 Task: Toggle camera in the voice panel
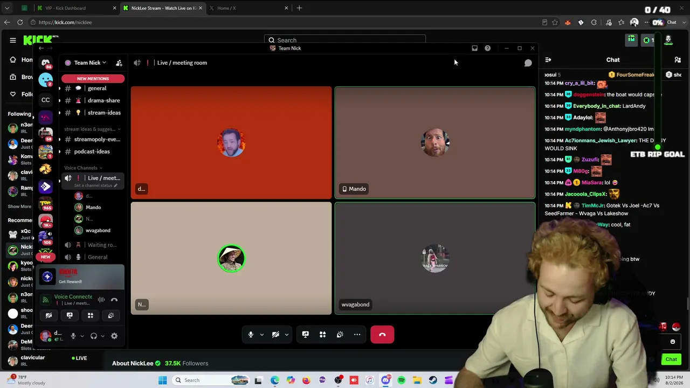[x=49, y=315]
